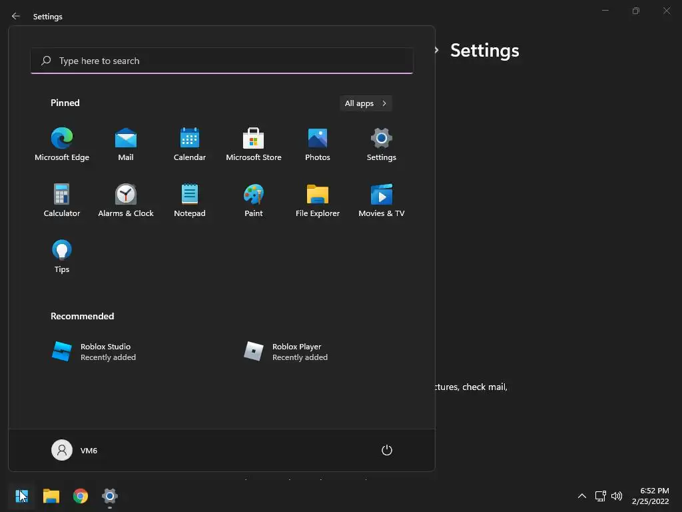
Task: Open the clock showing 6:52 PM
Action: coord(650,496)
